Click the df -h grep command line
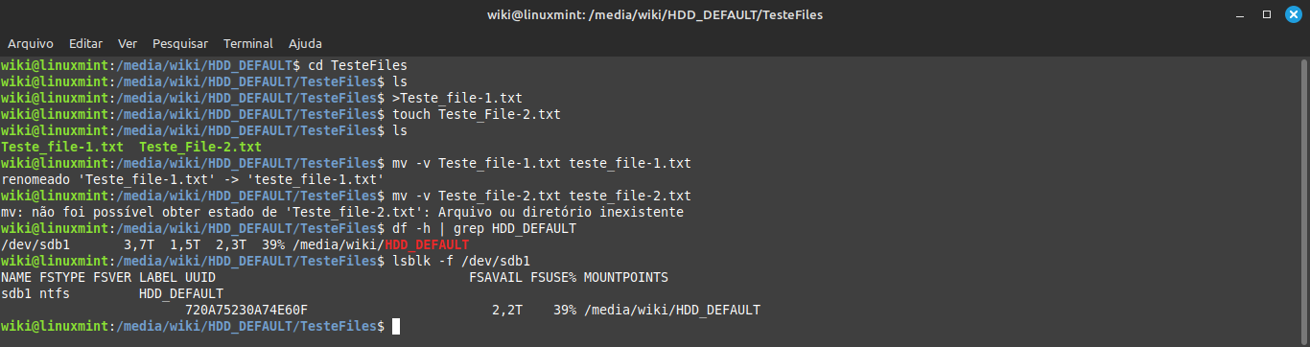 tap(484, 229)
